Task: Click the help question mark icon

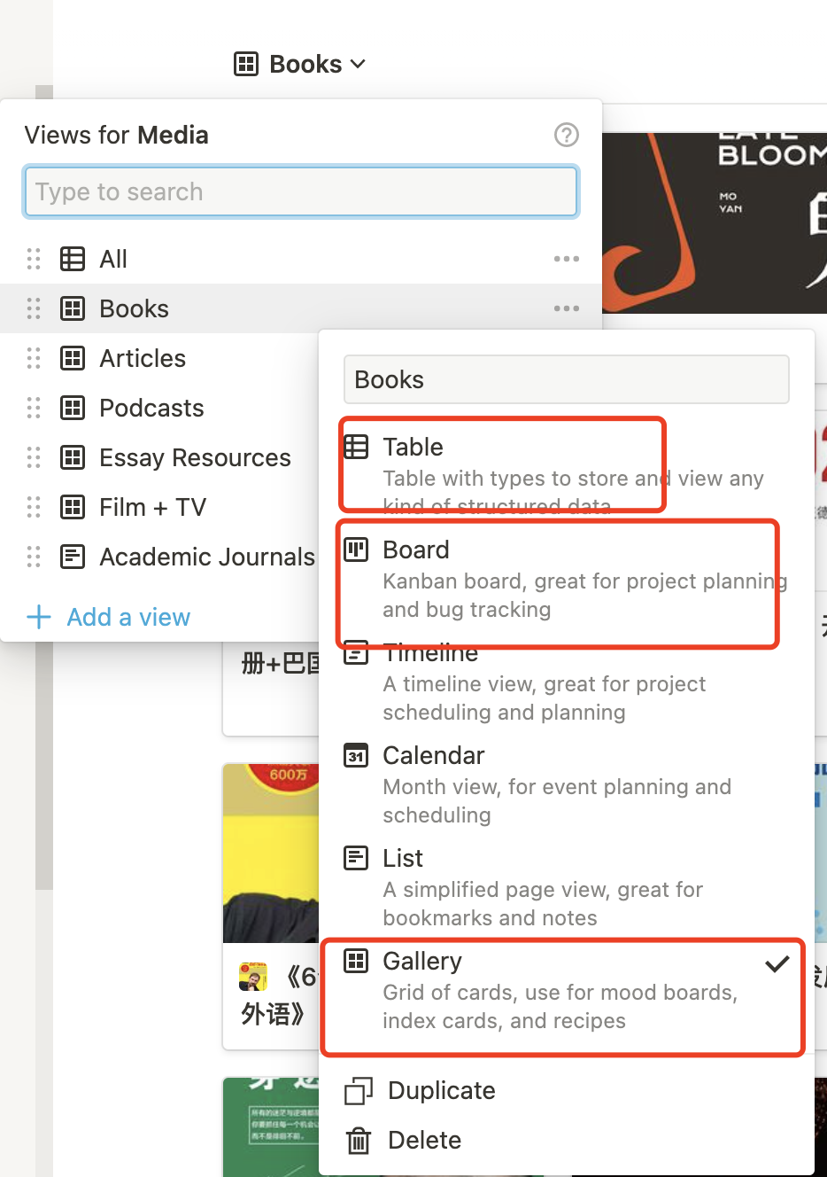Action: pos(566,135)
